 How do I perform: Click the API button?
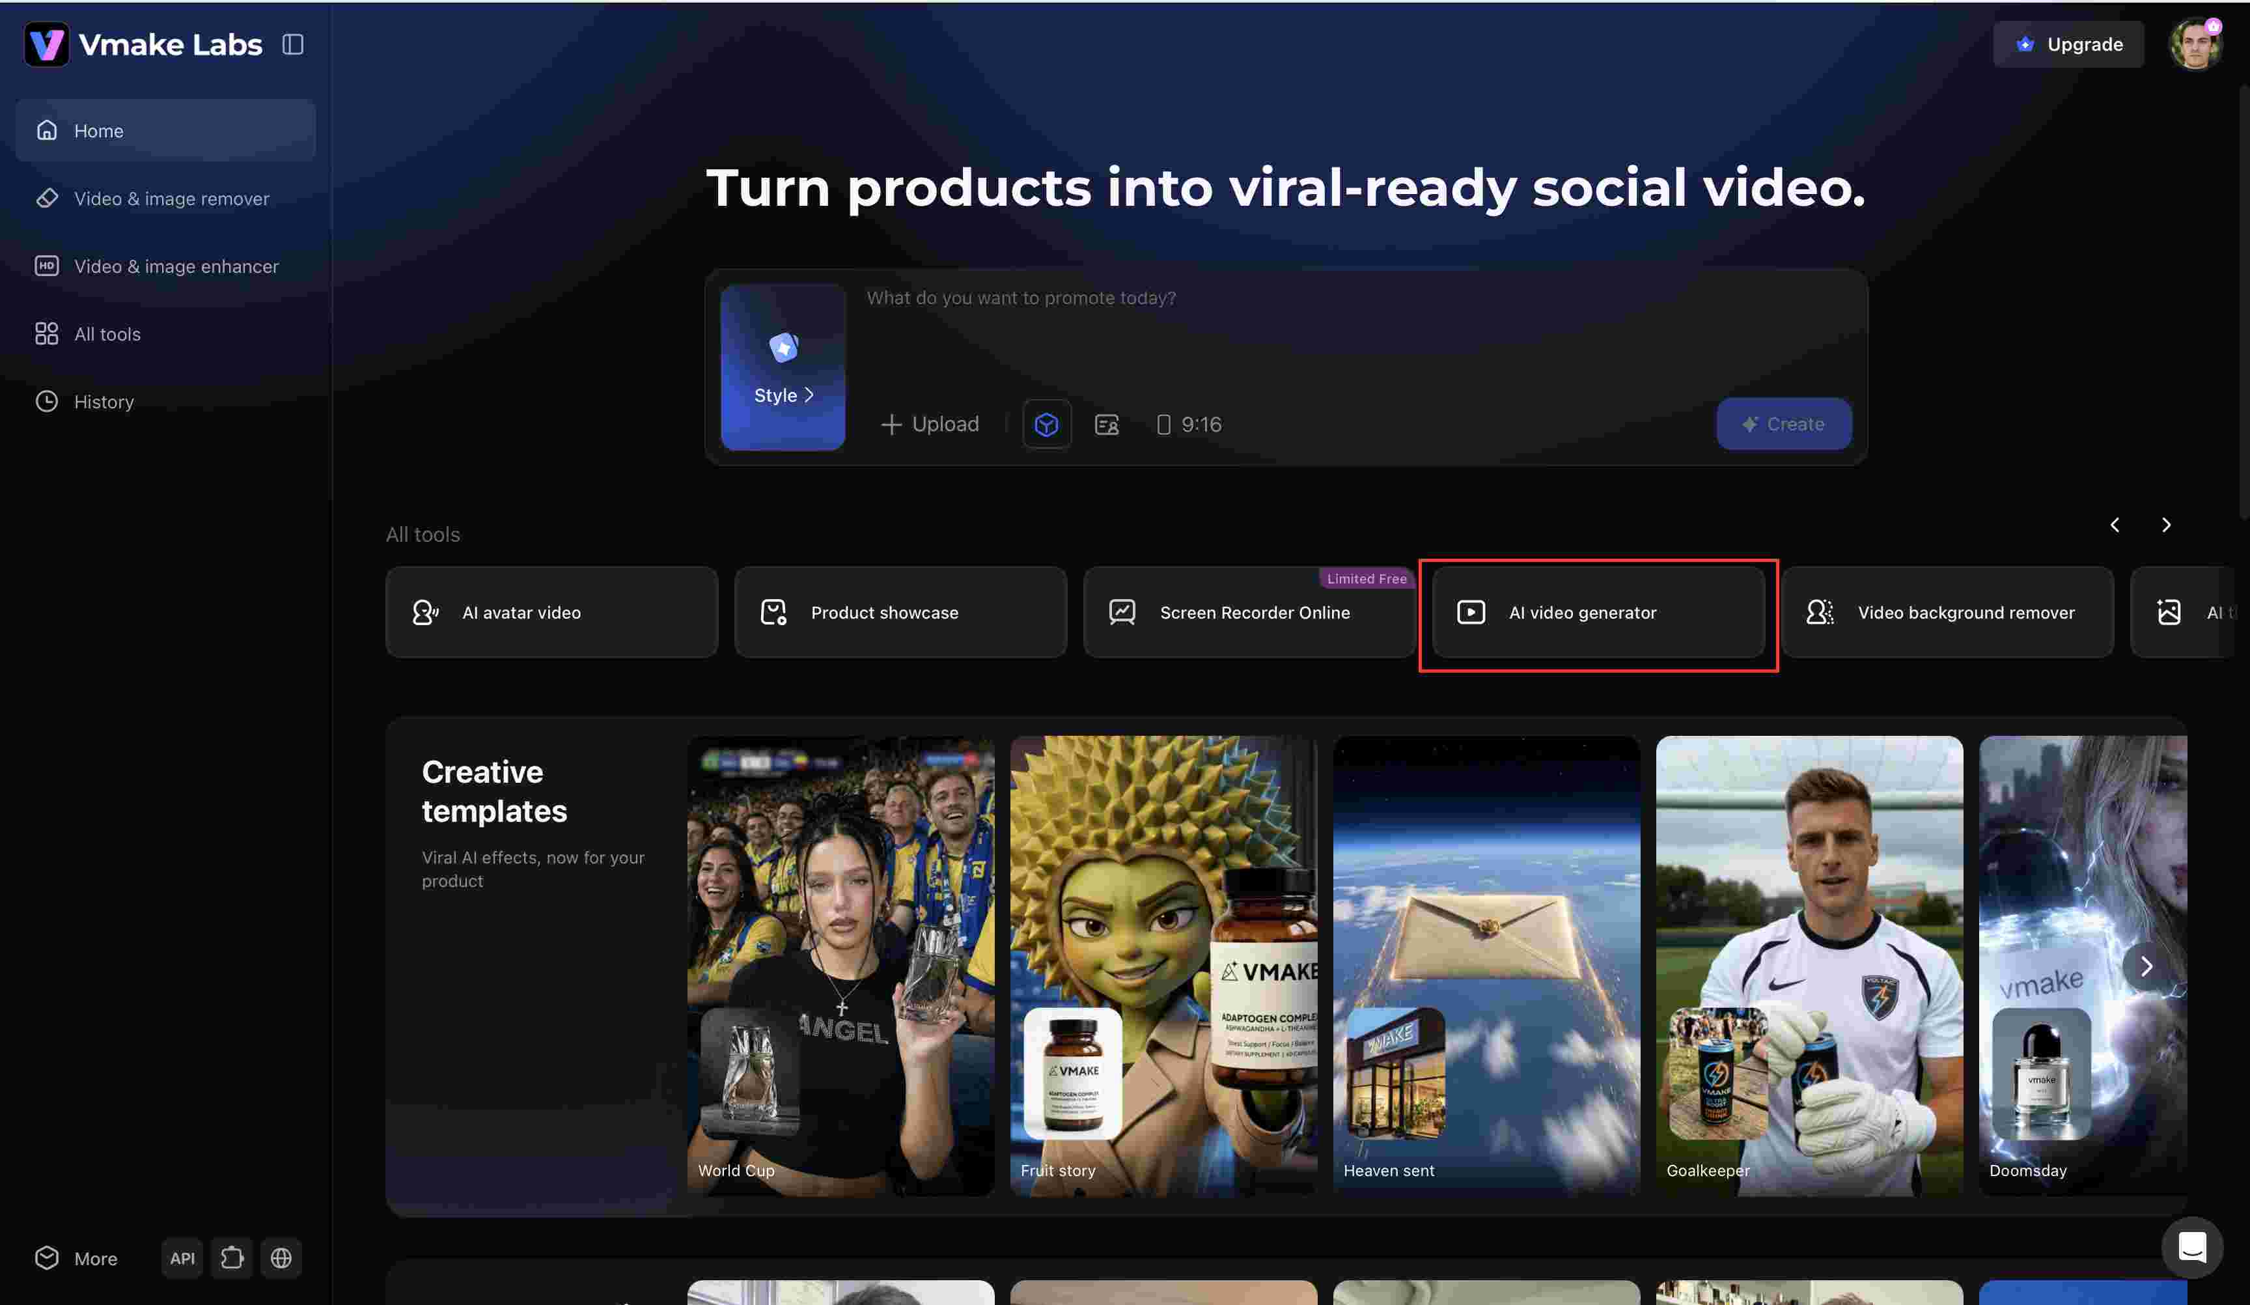pos(182,1259)
